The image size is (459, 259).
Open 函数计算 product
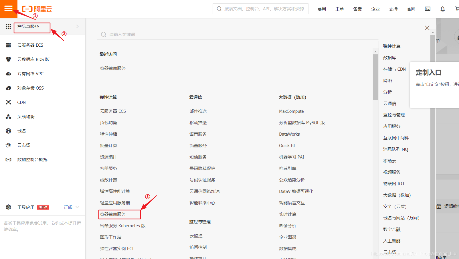(x=108, y=180)
